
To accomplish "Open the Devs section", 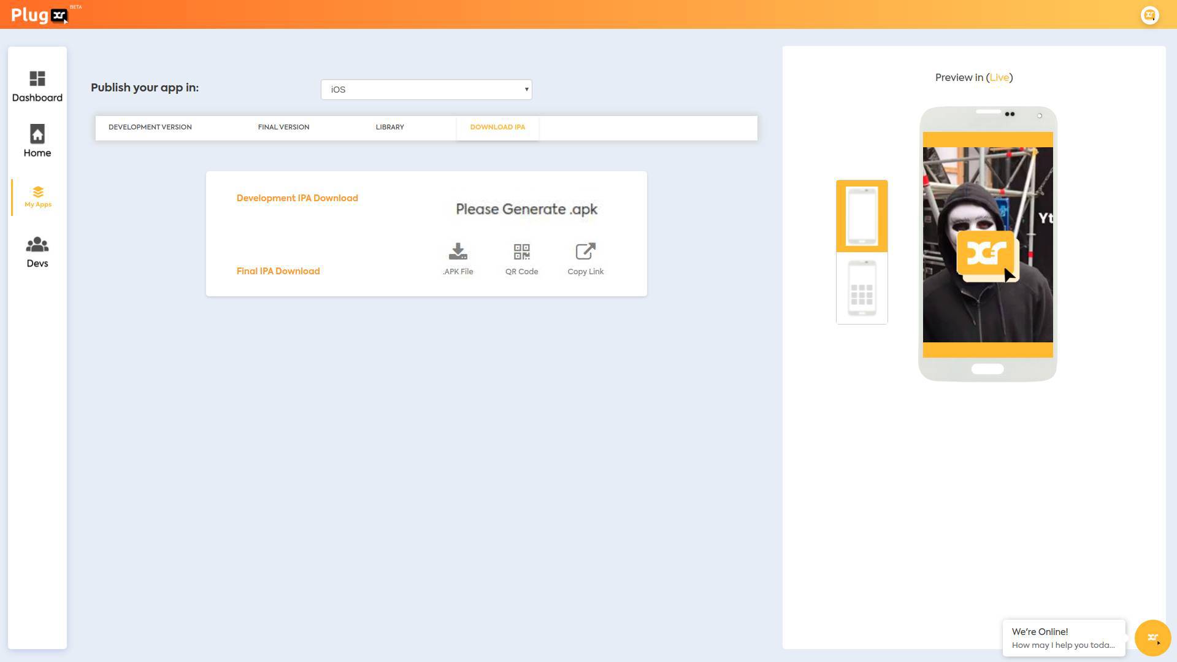I will pos(37,252).
